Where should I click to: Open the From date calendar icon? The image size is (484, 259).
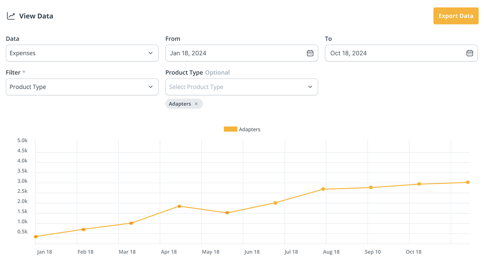click(x=310, y=53)
